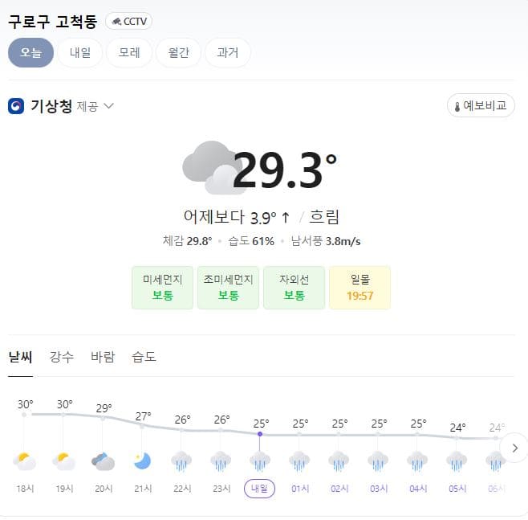Click the 내일 marker on hourly timeline
The image size is (528, 520).
click(x=260, y=489)
